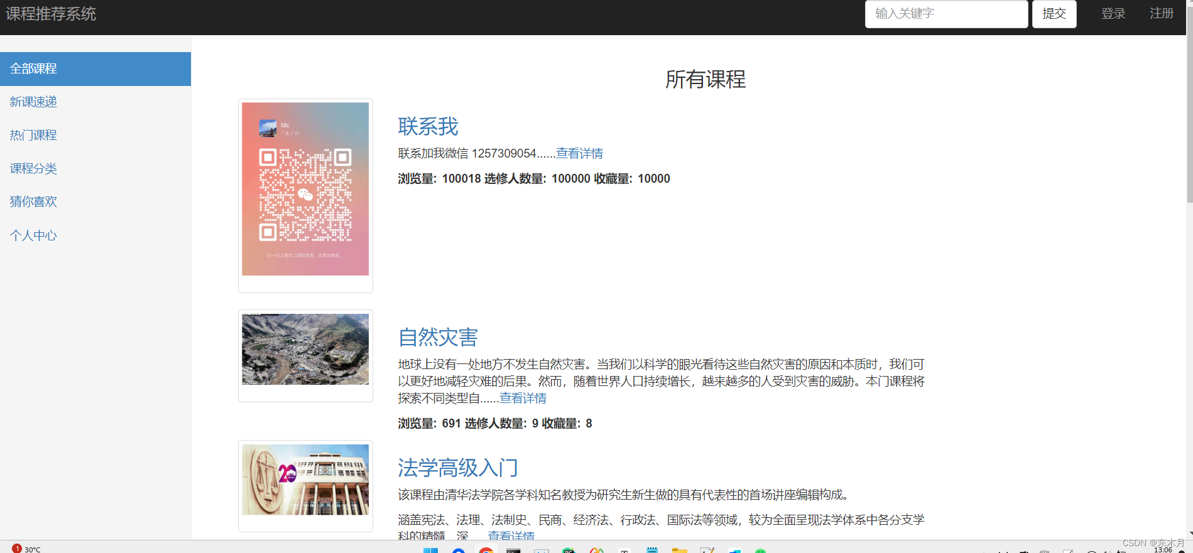Open the 自然灾害 course title

(x=438, y=337)
